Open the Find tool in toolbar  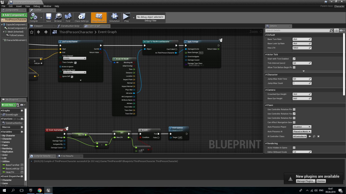click(x=68, y=17)
